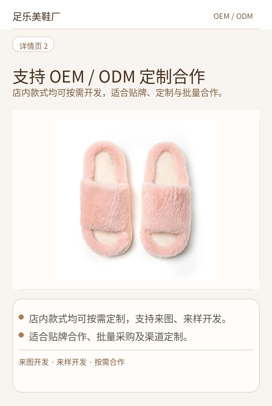272x406 pixels.
Task: Click the 支持 OEM / ODM 定制合作 headline
Action: tap(109, 77)
